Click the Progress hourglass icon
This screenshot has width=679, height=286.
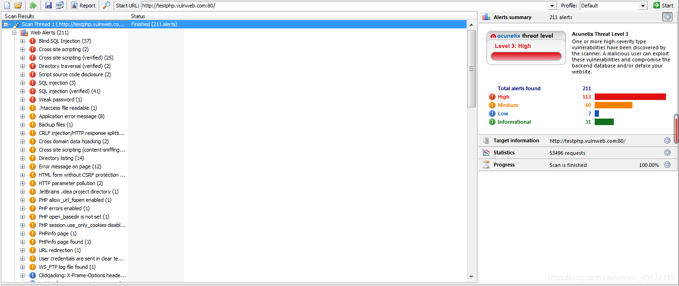486,165
